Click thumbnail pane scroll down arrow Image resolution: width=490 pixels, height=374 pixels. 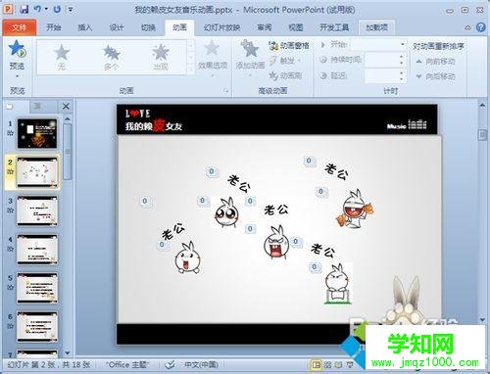point(68,352)
